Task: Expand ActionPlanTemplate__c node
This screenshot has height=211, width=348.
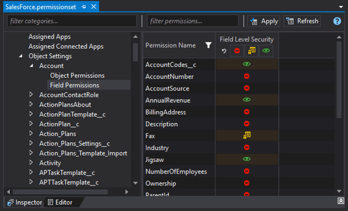Action: 31,114
